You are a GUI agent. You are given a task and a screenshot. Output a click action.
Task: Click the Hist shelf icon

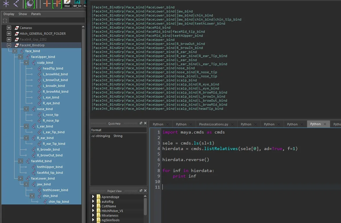pos(67,3)
